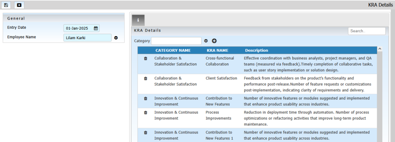Click the CATEGORY NAME column header
395x142 pixels.
[173, 50]
